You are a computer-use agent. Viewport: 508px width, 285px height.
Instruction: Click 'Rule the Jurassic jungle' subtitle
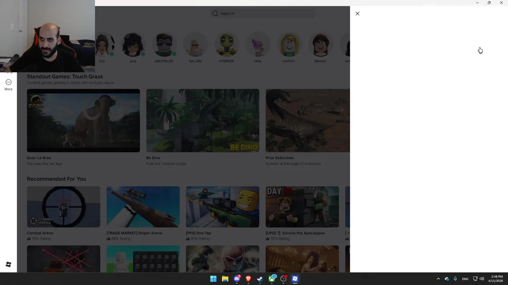pyautogui.click(x=166, y=164)
